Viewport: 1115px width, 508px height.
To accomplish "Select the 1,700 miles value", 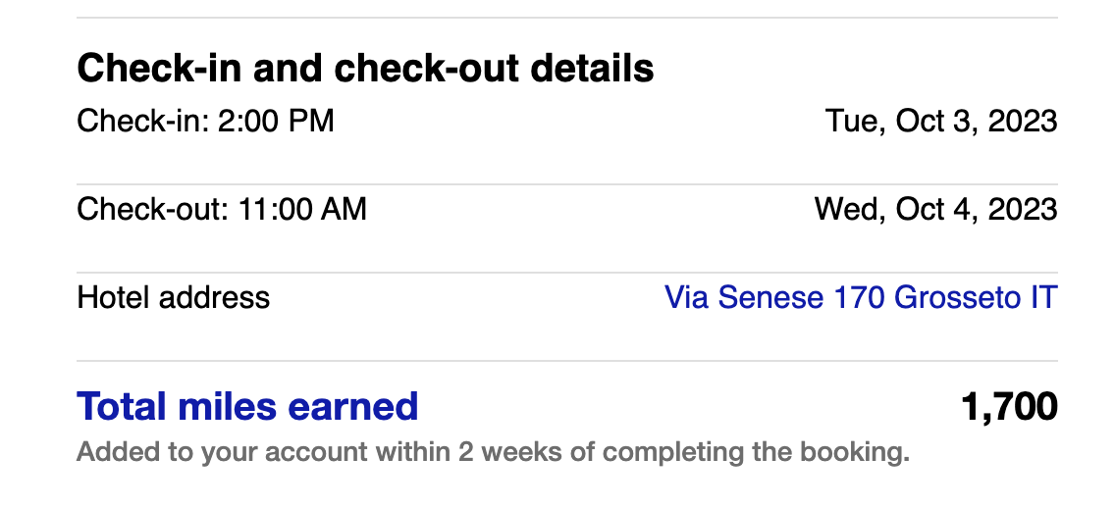I will point(1010,406).
